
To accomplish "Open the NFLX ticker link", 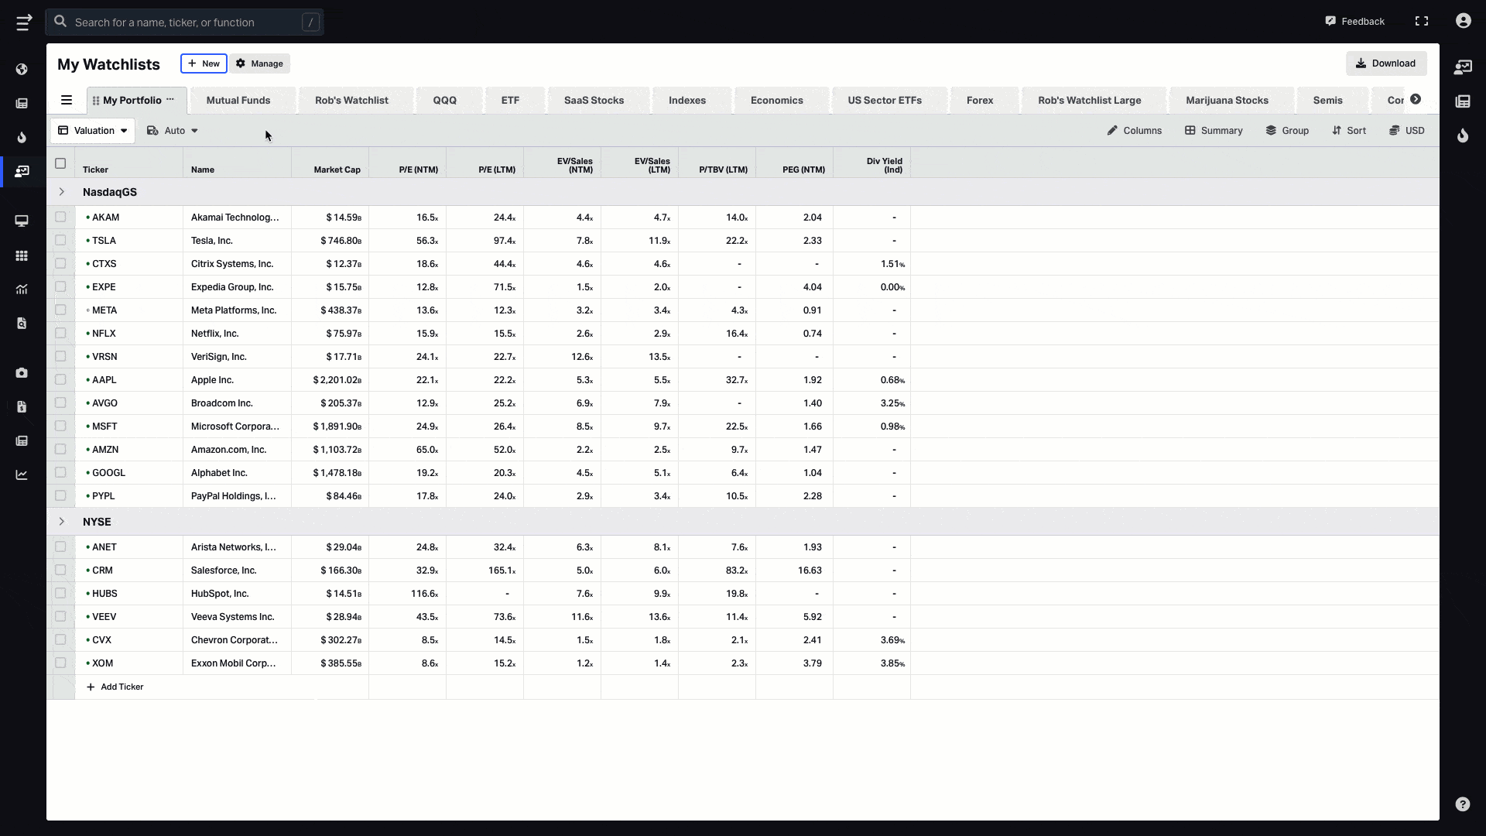I will coord(104,334).
